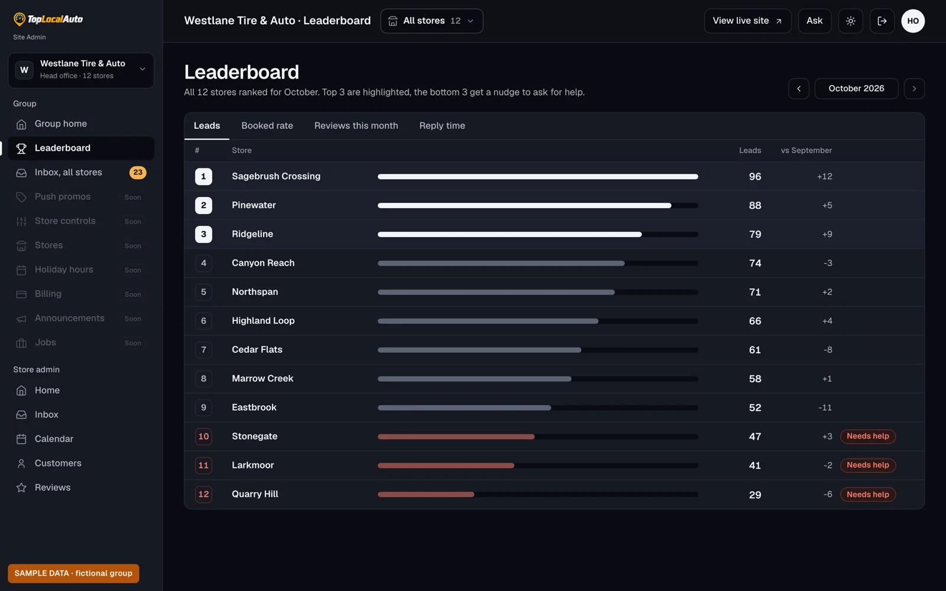
Task: Click the SAMPLE DATA fictional group badge
Action: coord(73,573)
